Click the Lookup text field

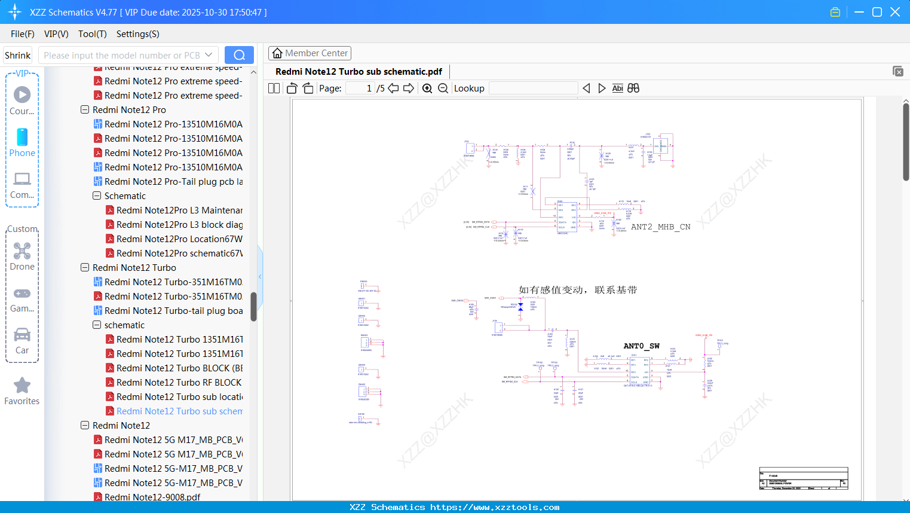pos(534,88)
